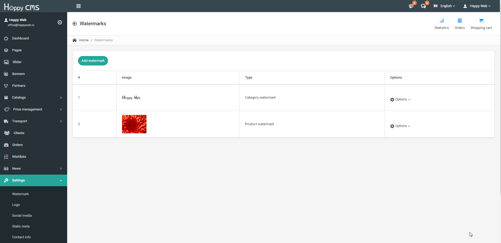Click the Happy Web name in sidebar profile
This screenshot has width=501, height=243.
coord(18,20)
